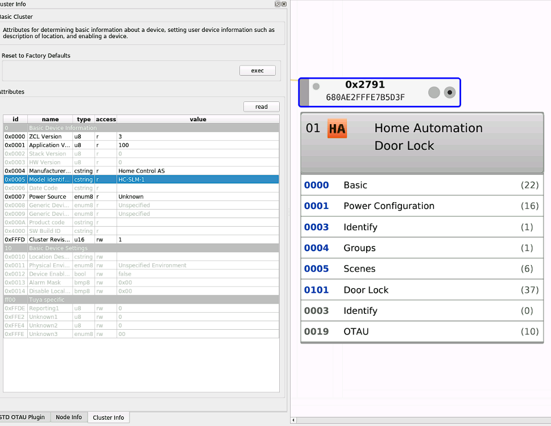This screenshot has width=551, height=426.
Task: Click the left gray indicator circle on node 0x2791
Action: pyautogui.click(x=433, y=92)
